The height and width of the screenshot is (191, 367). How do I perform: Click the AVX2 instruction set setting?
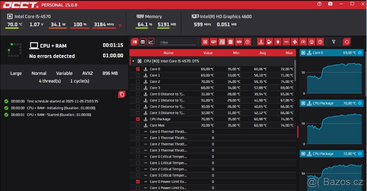point(87,73)
